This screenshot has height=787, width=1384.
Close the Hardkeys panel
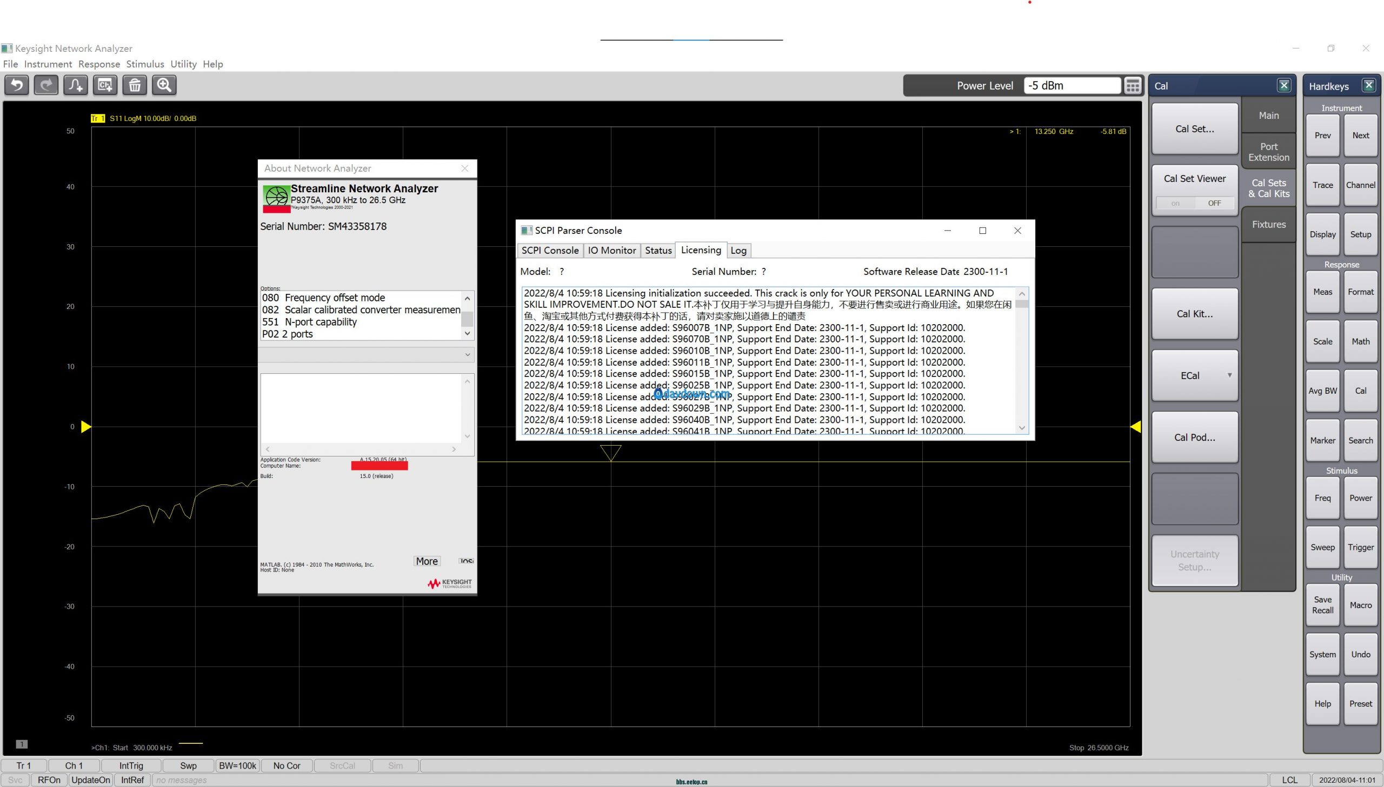(1369, 85)
